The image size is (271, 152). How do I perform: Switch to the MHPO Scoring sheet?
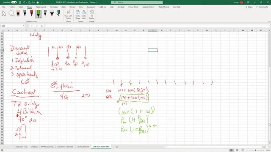click(47, 147)
